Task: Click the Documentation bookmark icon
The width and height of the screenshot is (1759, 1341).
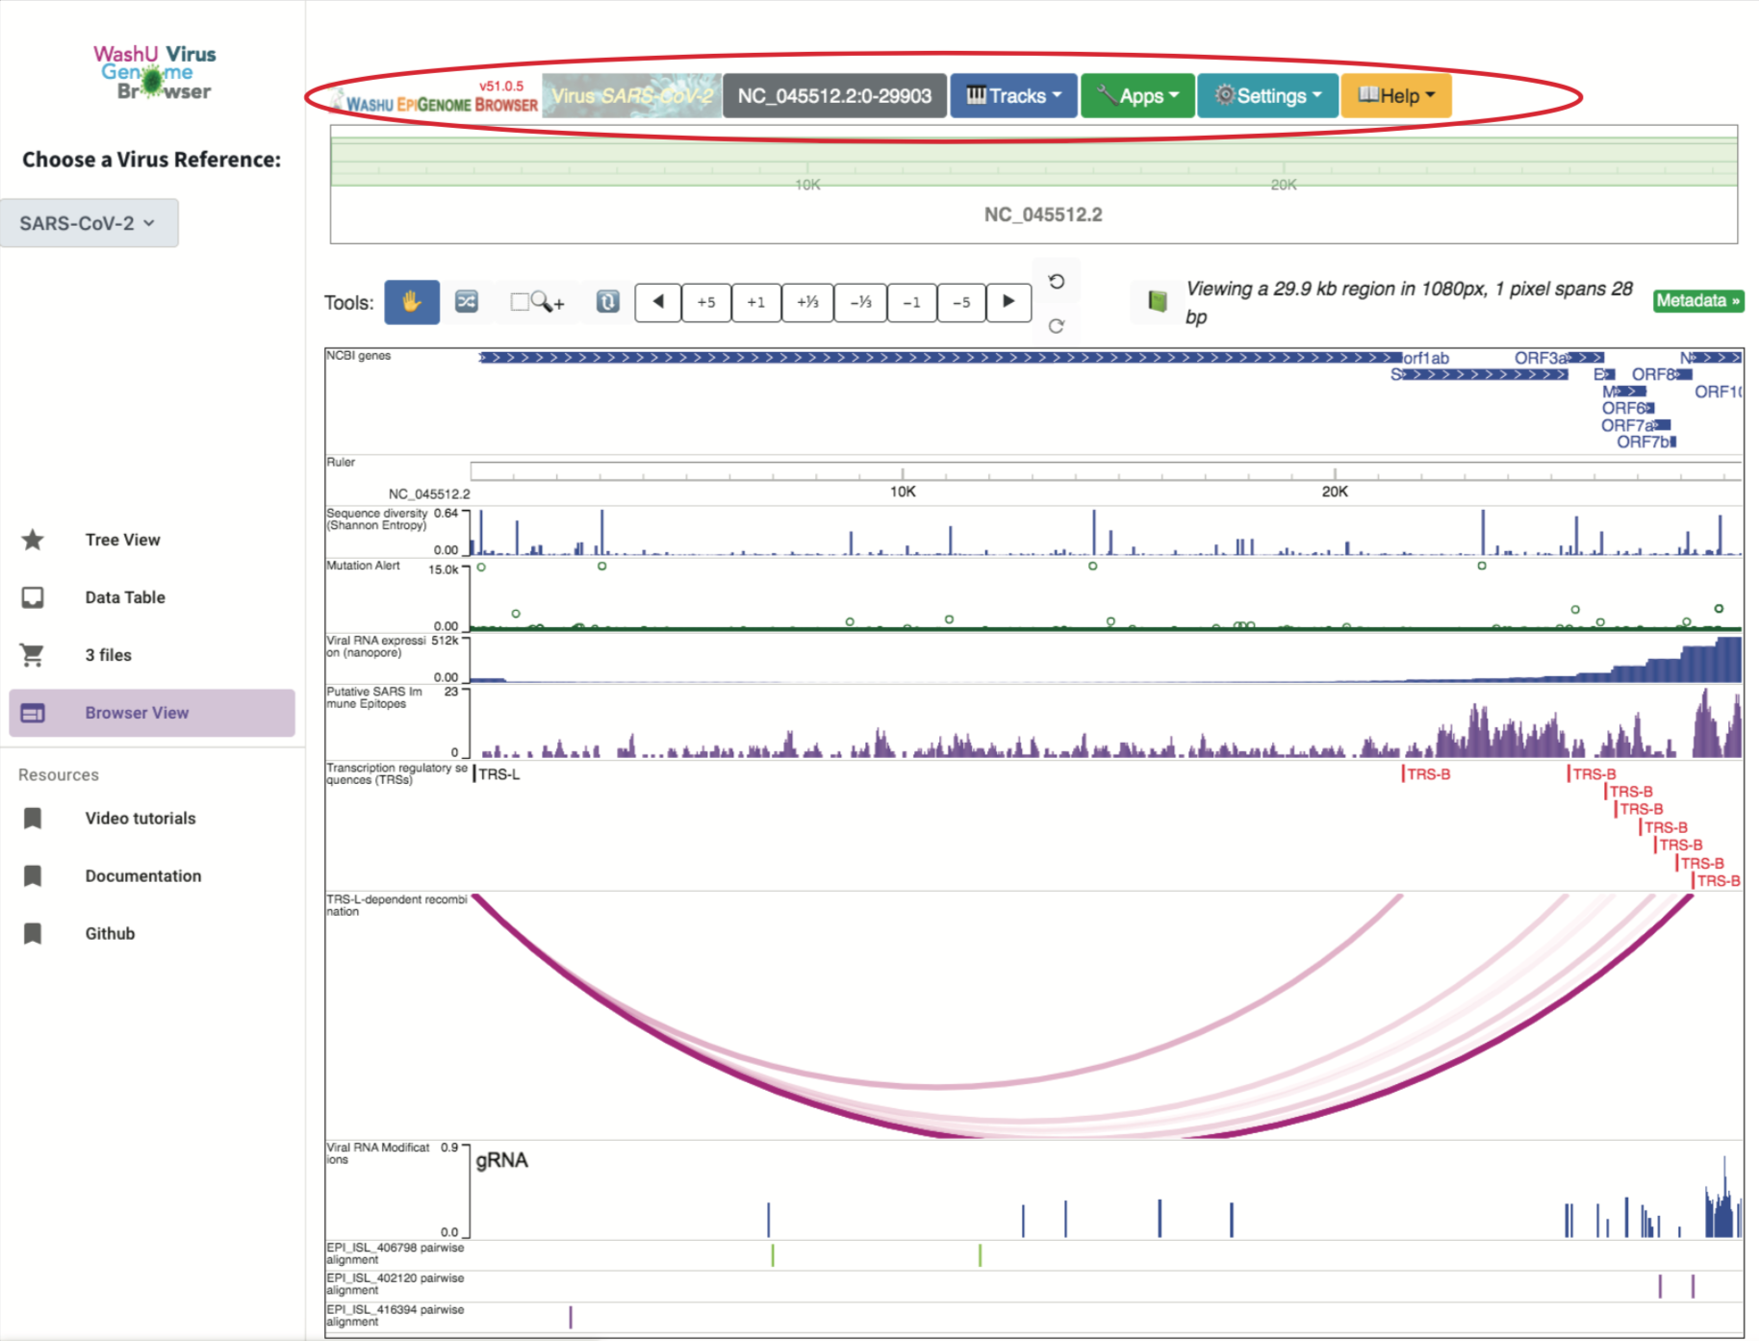Action: coord(33,876)
